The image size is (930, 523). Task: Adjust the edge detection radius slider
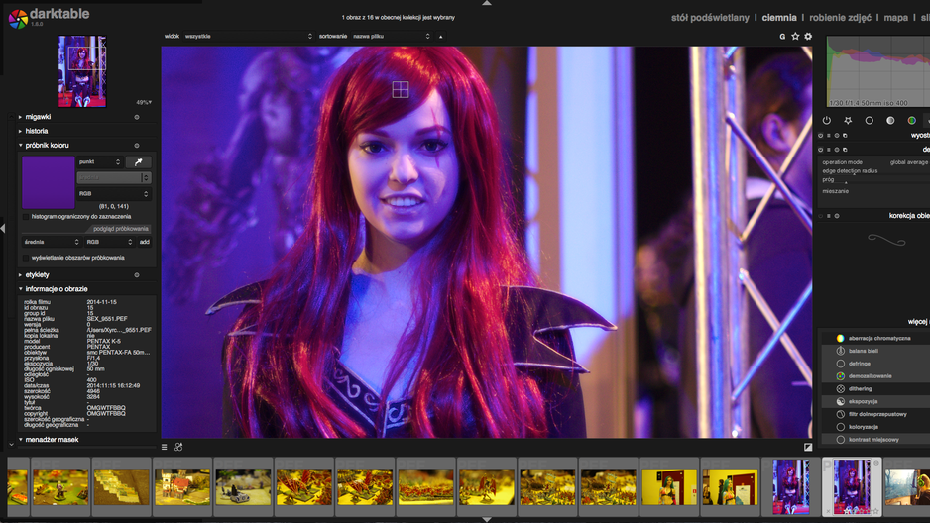pyautogui.click(x=875, y=171)
